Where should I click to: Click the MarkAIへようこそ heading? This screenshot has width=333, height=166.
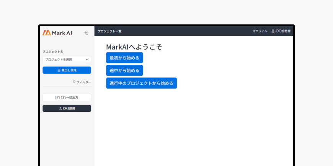point(134,47)
